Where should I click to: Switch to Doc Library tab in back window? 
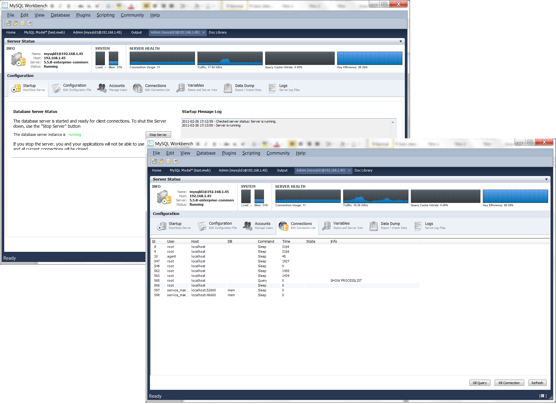click(218, 33)
